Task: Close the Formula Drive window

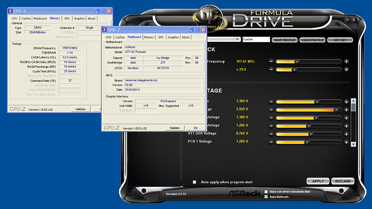Action: click(353, 20)
